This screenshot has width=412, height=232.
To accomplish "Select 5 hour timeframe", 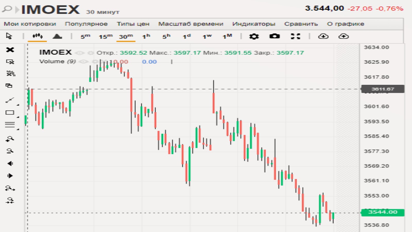I will pos(166,36).
